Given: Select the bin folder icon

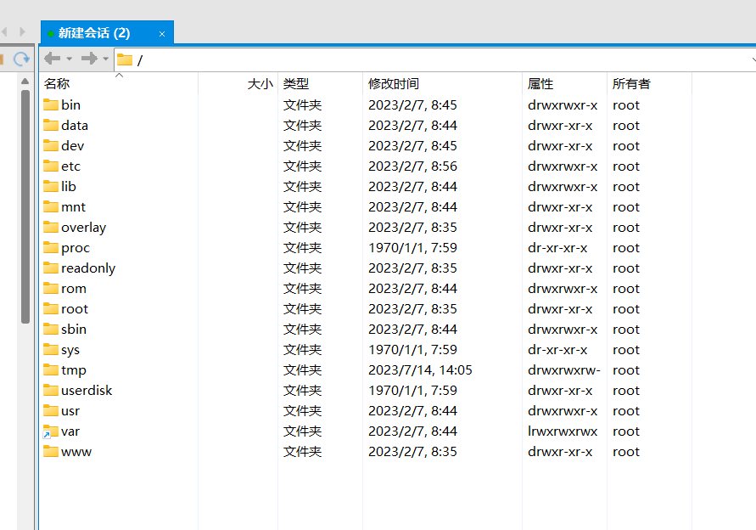Looking at the screenshot, I should coord(51,105).
